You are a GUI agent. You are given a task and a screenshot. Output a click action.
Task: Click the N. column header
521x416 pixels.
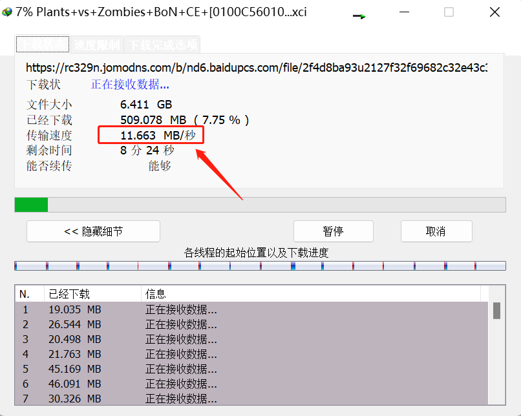(29, 294)
